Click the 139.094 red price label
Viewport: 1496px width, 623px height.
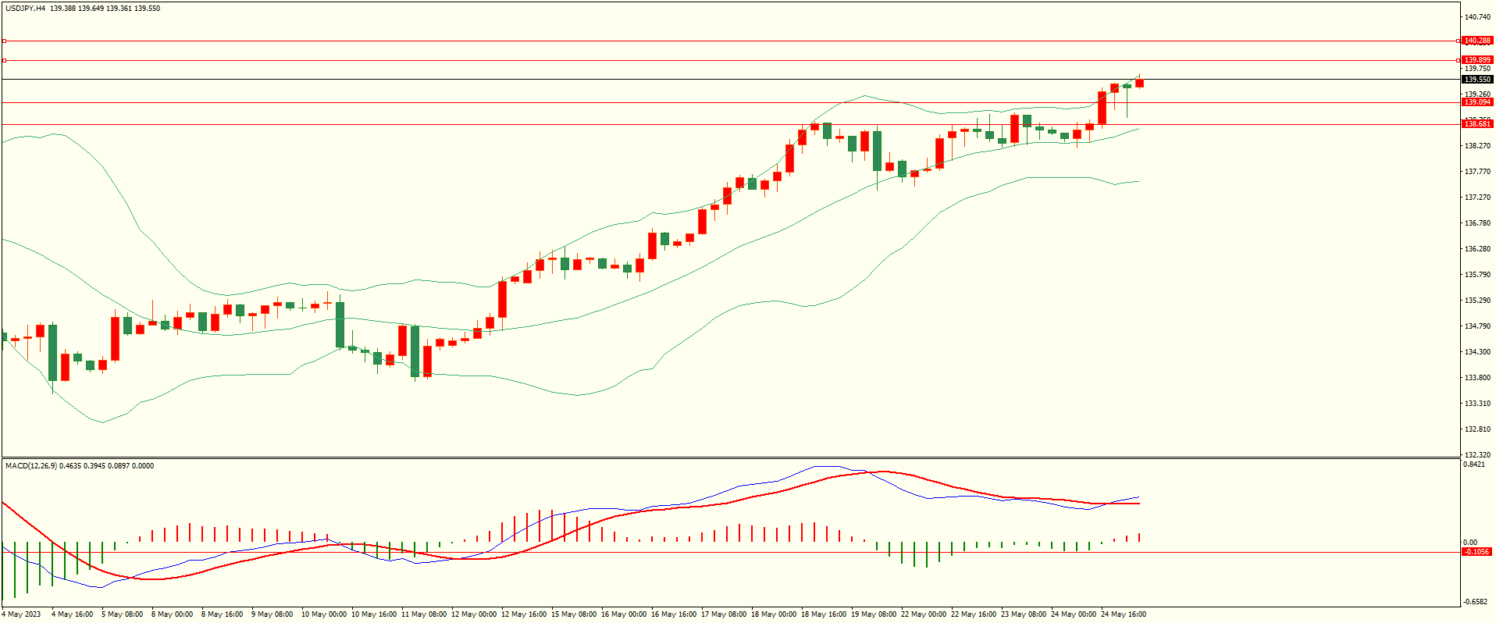[1476, 102]
